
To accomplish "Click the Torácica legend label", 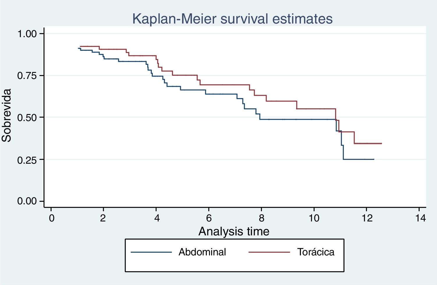I will pos(316,252).
